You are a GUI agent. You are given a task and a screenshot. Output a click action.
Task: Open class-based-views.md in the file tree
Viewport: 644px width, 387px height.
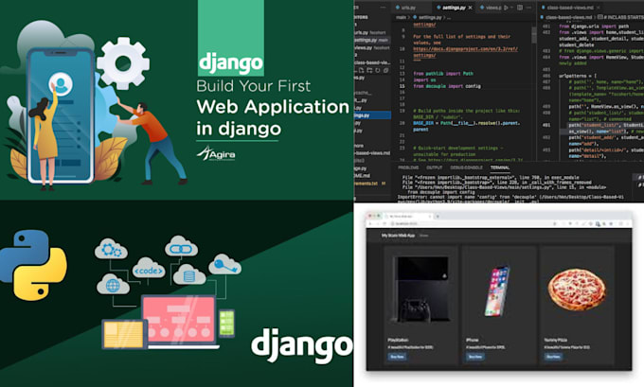[372, 153]
